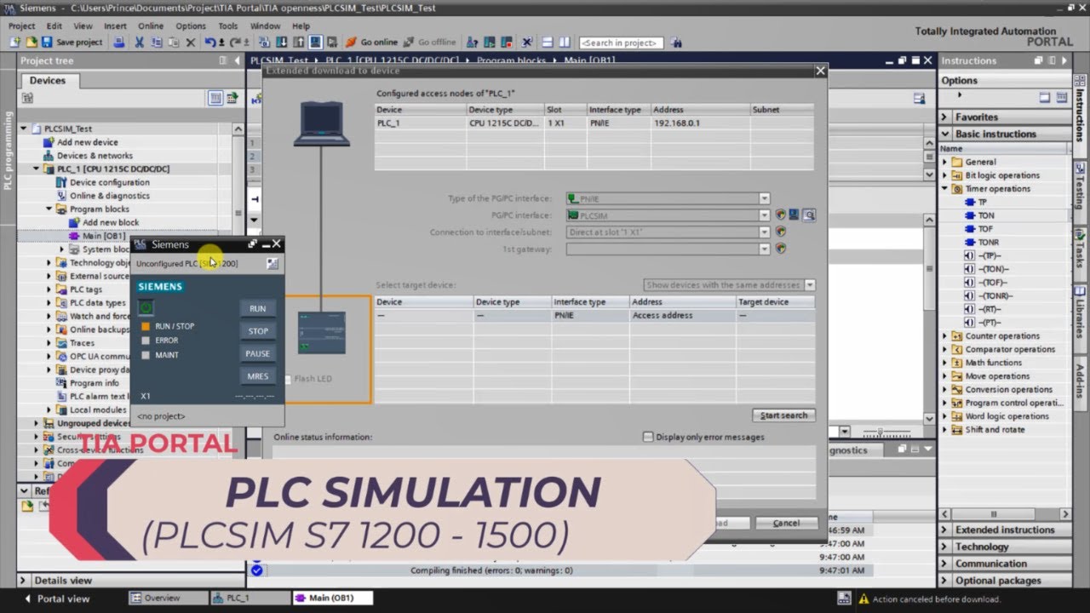Click the magnifier icon beside PG/PC interface
This screenshot has width=1090, height=613.
[808, 215]
